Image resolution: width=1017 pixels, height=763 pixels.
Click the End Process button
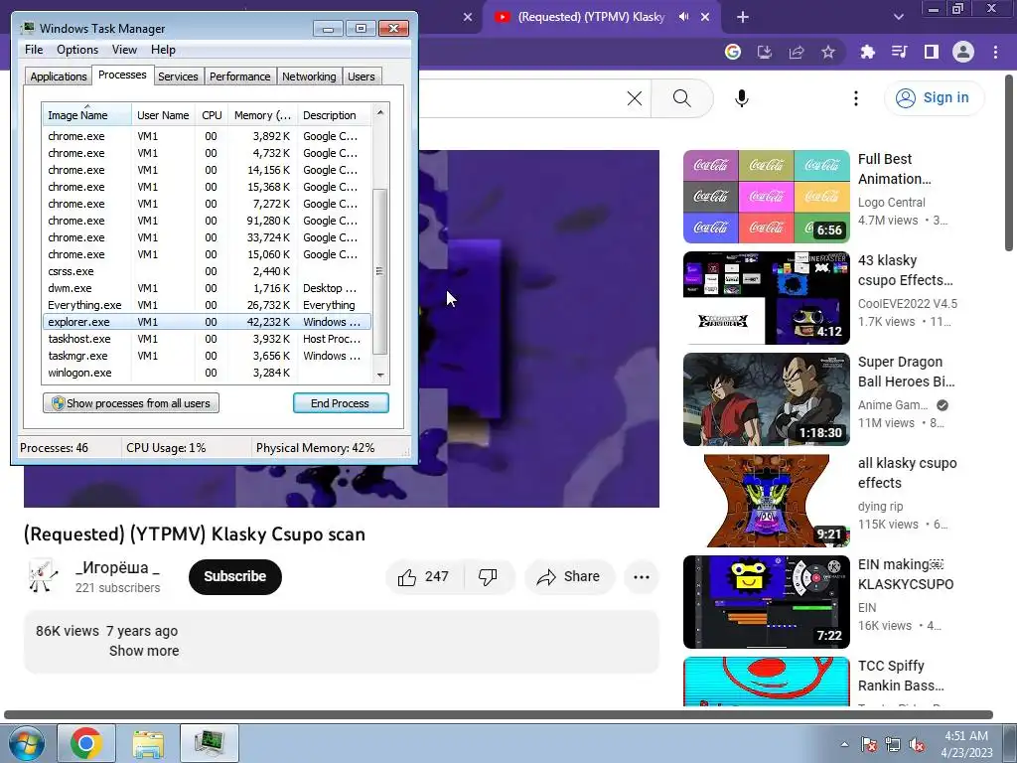coord(341,403)
